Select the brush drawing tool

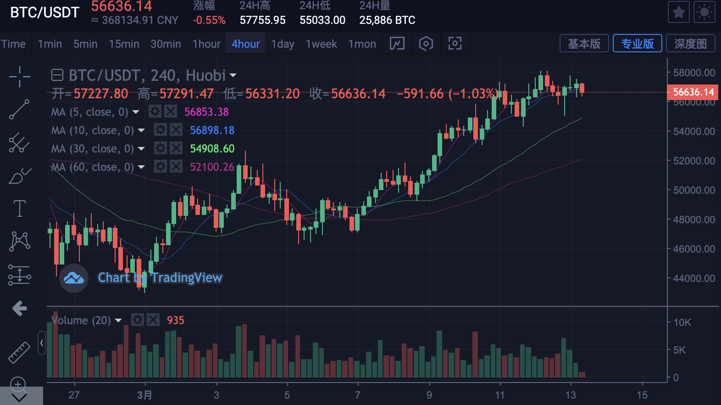[x=20, y=176]
